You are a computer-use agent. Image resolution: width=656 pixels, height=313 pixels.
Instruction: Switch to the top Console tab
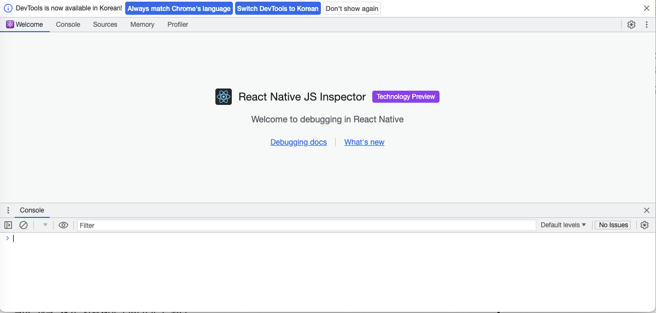68,25
